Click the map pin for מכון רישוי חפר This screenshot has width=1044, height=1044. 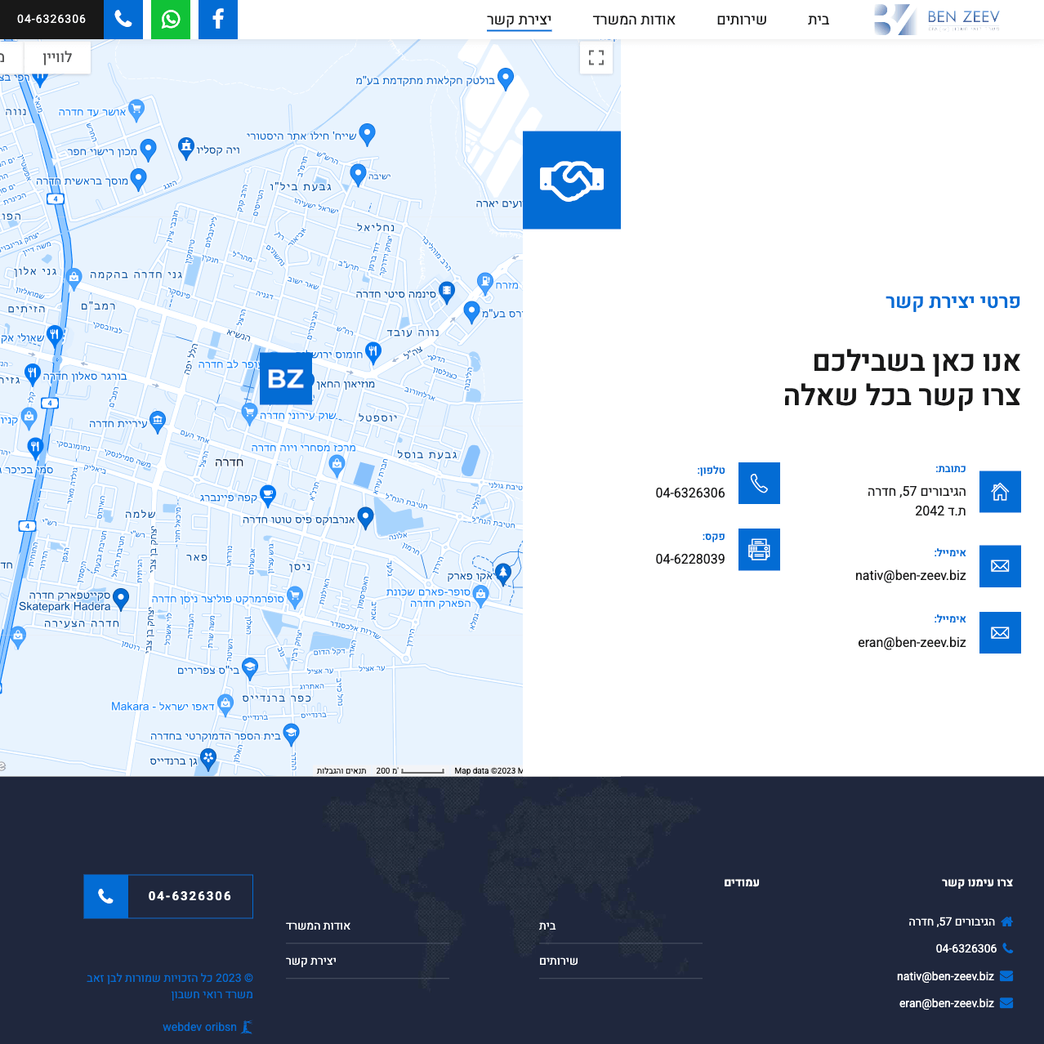pyautogui.click(x=148, y=149)
